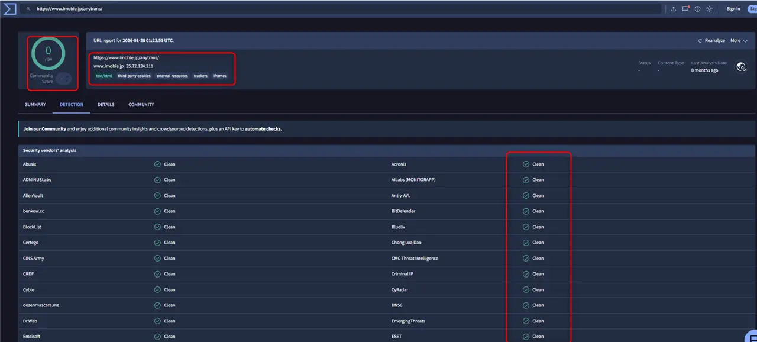Click the search magnifier icon
The width and height of the screenshot is (757, 342).
coord(28,9)
